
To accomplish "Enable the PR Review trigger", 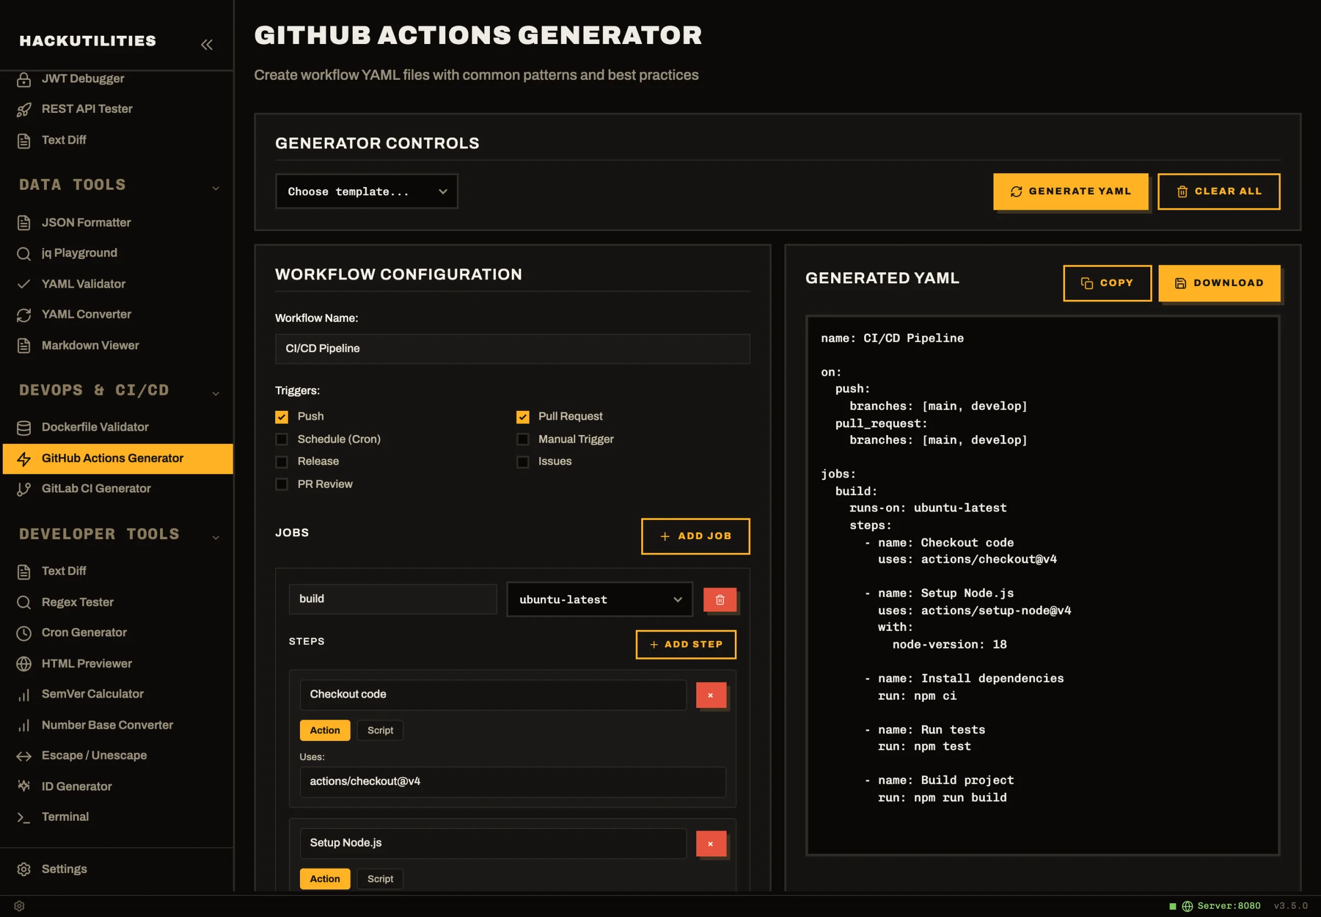I will pyautogui.click(x=282, y=484).
